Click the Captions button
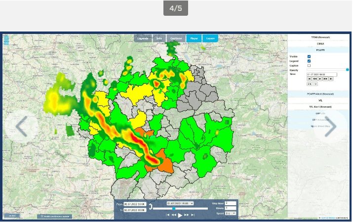This screenshot has width=353, height=222. [x=176, y=38]
